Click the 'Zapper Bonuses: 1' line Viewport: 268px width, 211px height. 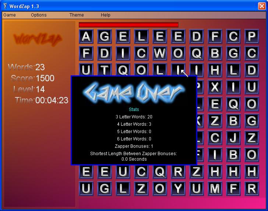point(134,146)
